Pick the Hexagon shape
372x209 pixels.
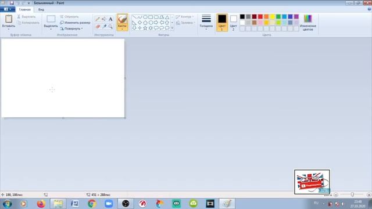151,23
